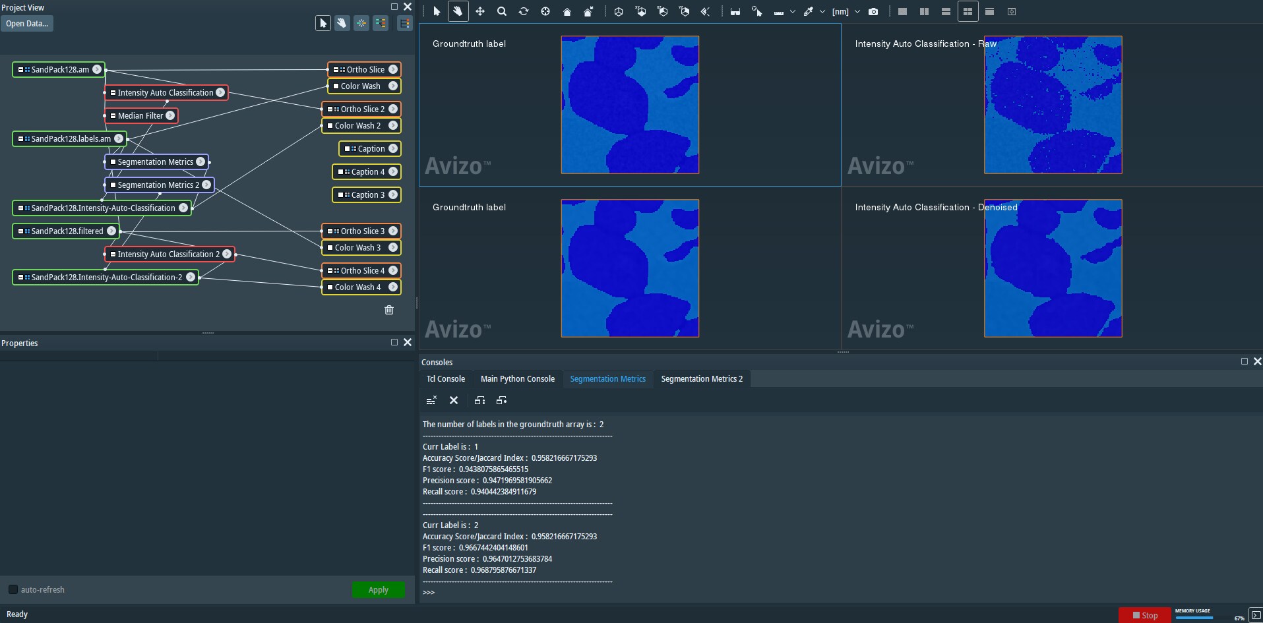Click the rotate view icon

pos(524,11)
